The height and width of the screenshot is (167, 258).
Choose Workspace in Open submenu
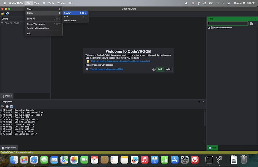point(75,21)
